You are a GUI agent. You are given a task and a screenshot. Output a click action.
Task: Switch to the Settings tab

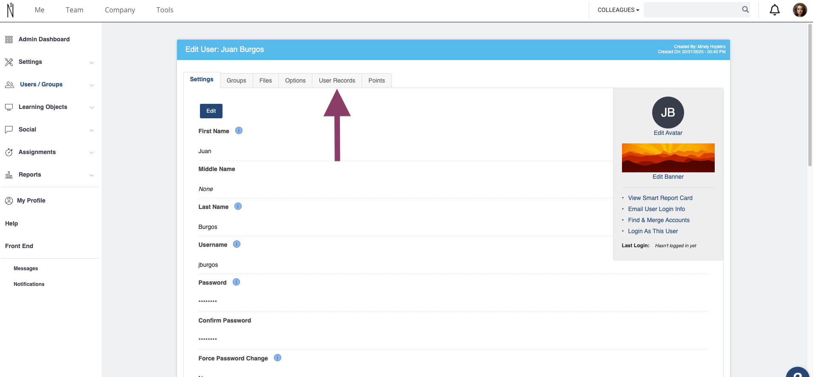[202, 80]
